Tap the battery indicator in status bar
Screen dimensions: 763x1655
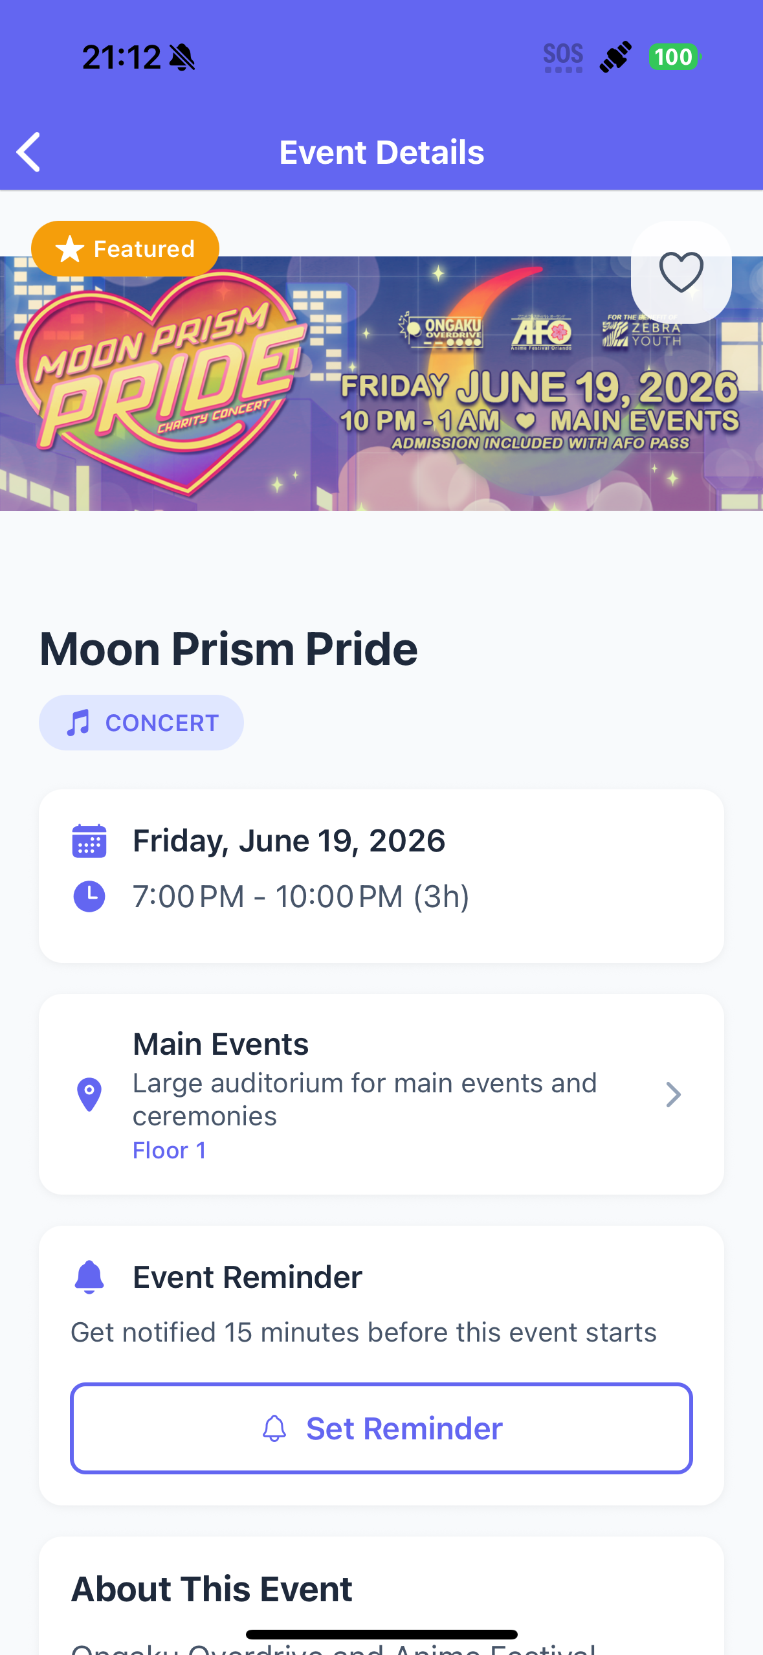675,57
